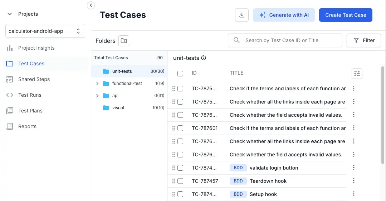Check the box for TC-787457 Teardown hook
The image size is (386, 201).
pyautogui.click(x=180, y=181)
